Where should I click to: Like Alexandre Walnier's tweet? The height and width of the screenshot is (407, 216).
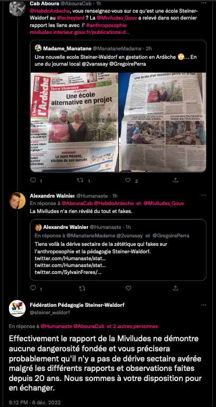tap(128, 288)
